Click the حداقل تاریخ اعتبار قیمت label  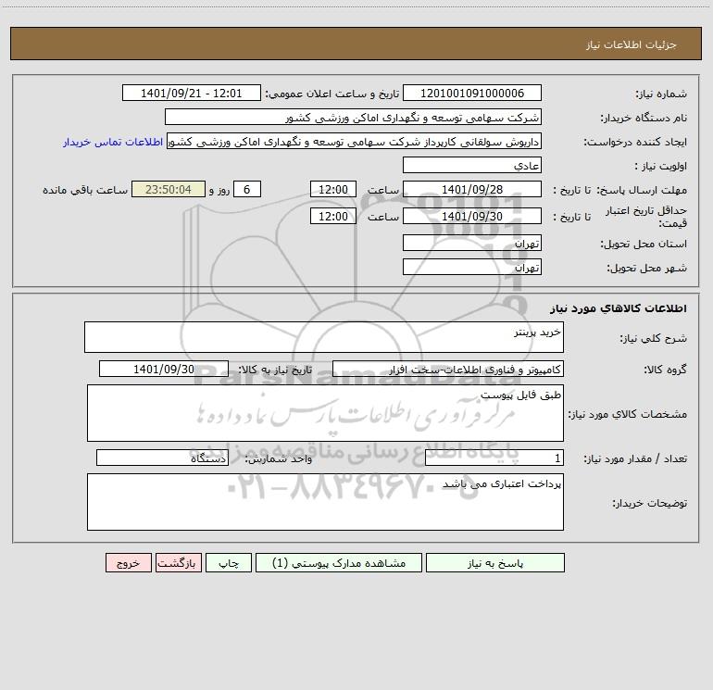(646, 217)
